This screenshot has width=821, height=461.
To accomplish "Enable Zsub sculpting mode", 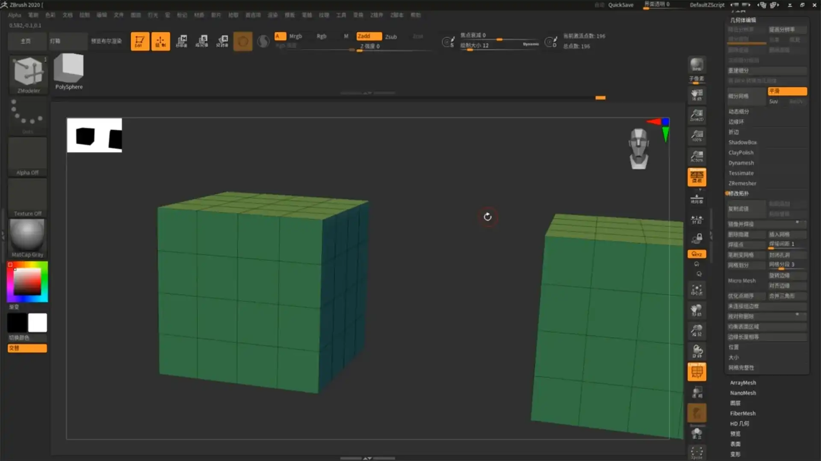I will tap(390, 36).
